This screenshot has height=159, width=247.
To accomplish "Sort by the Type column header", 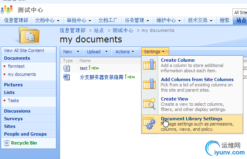I will (68, 61).
